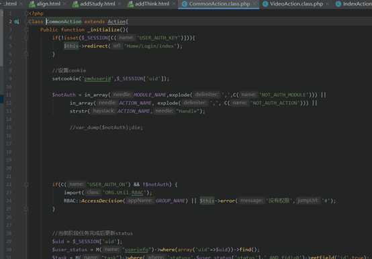Close the VideoAction.class.php tab
Image resolution: width=372 pixels, height=259 pixels.
(328, 4)
